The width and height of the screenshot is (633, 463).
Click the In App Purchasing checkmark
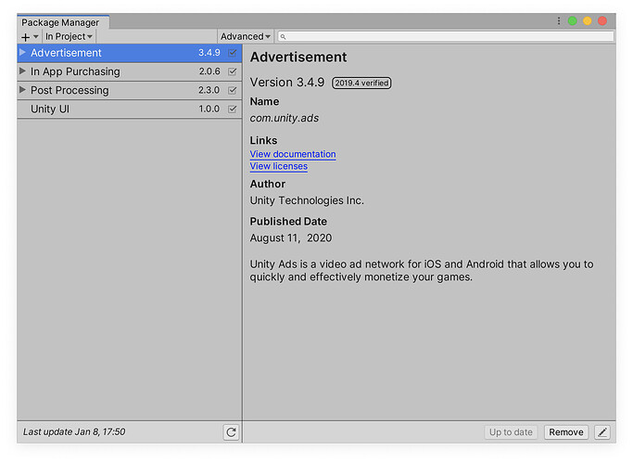point(233,71)
